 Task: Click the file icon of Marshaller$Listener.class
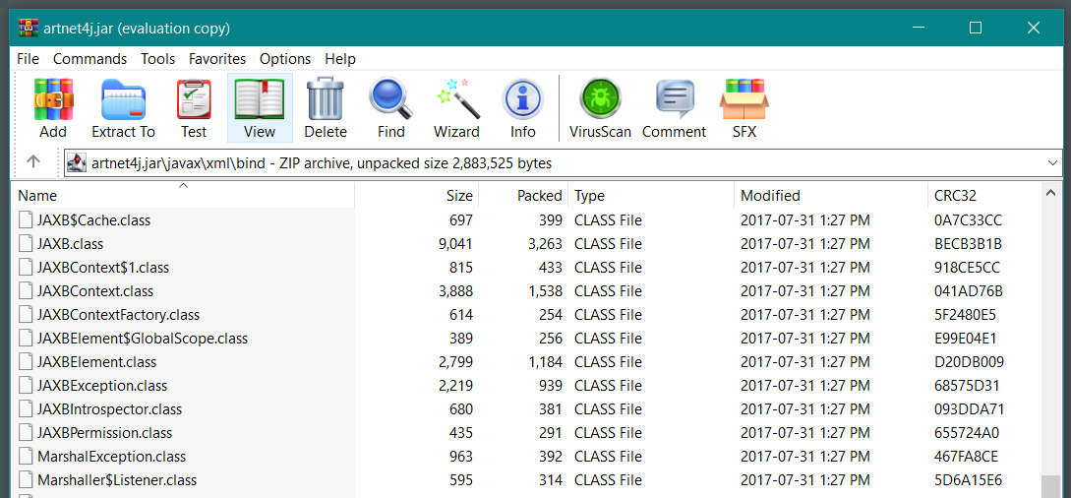(26, 480)
